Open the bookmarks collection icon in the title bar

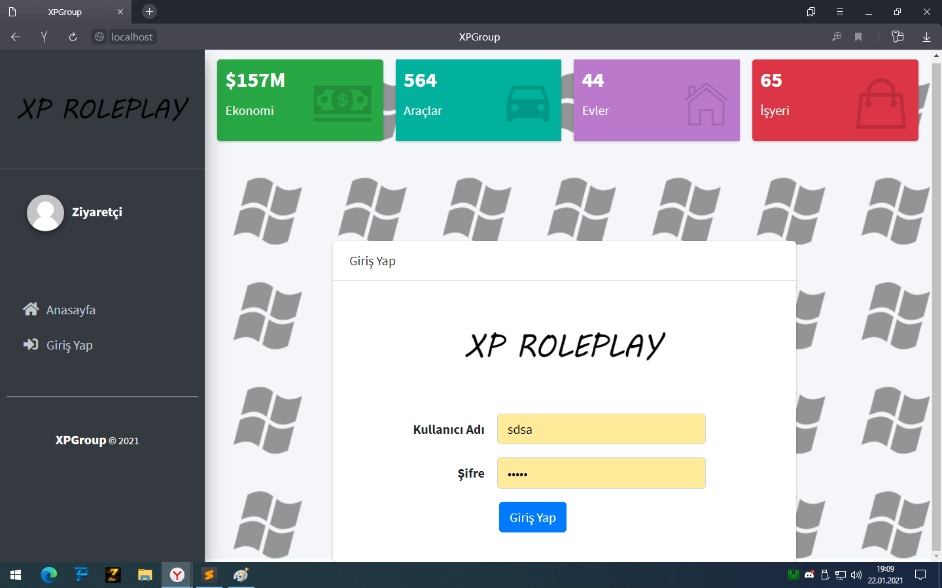pyautogui.click(x=811, y=12)
